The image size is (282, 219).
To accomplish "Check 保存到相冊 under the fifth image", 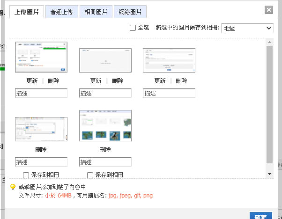I will [x=90, y=175].
